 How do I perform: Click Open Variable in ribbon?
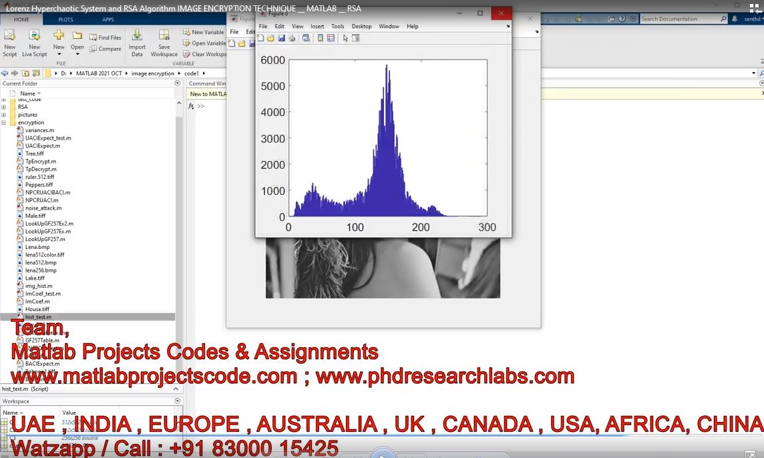coord(204,43)
